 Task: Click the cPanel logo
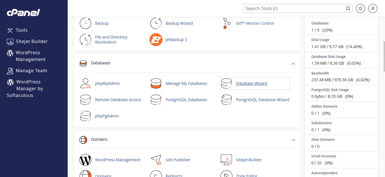coord(23,13)
